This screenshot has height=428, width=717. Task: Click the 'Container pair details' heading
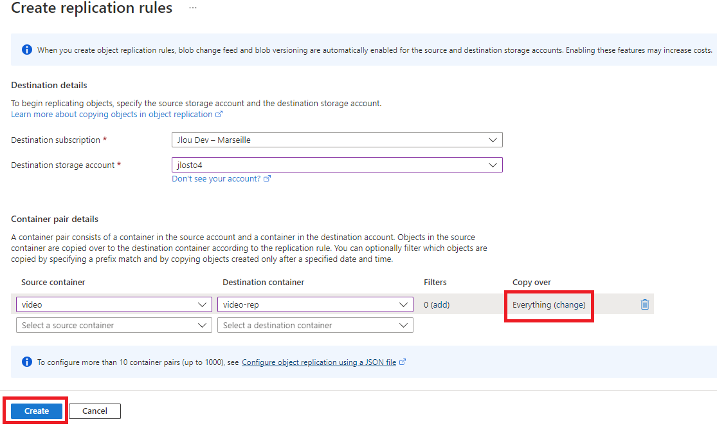pos(55,219)
